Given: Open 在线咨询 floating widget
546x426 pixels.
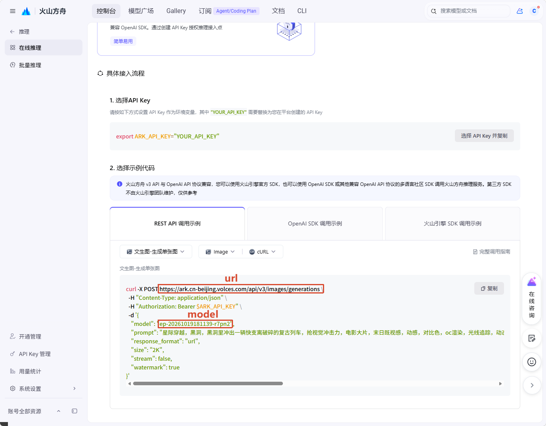Looking at the screenshot, I should [x=532, y=299].
